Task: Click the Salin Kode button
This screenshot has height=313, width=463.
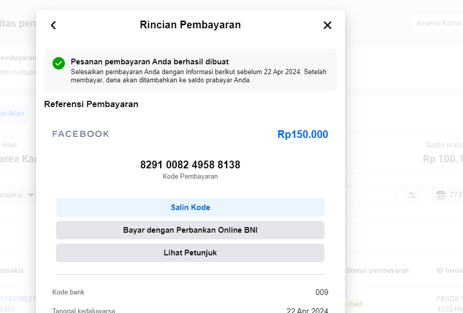Action: (x=190, y=207)
